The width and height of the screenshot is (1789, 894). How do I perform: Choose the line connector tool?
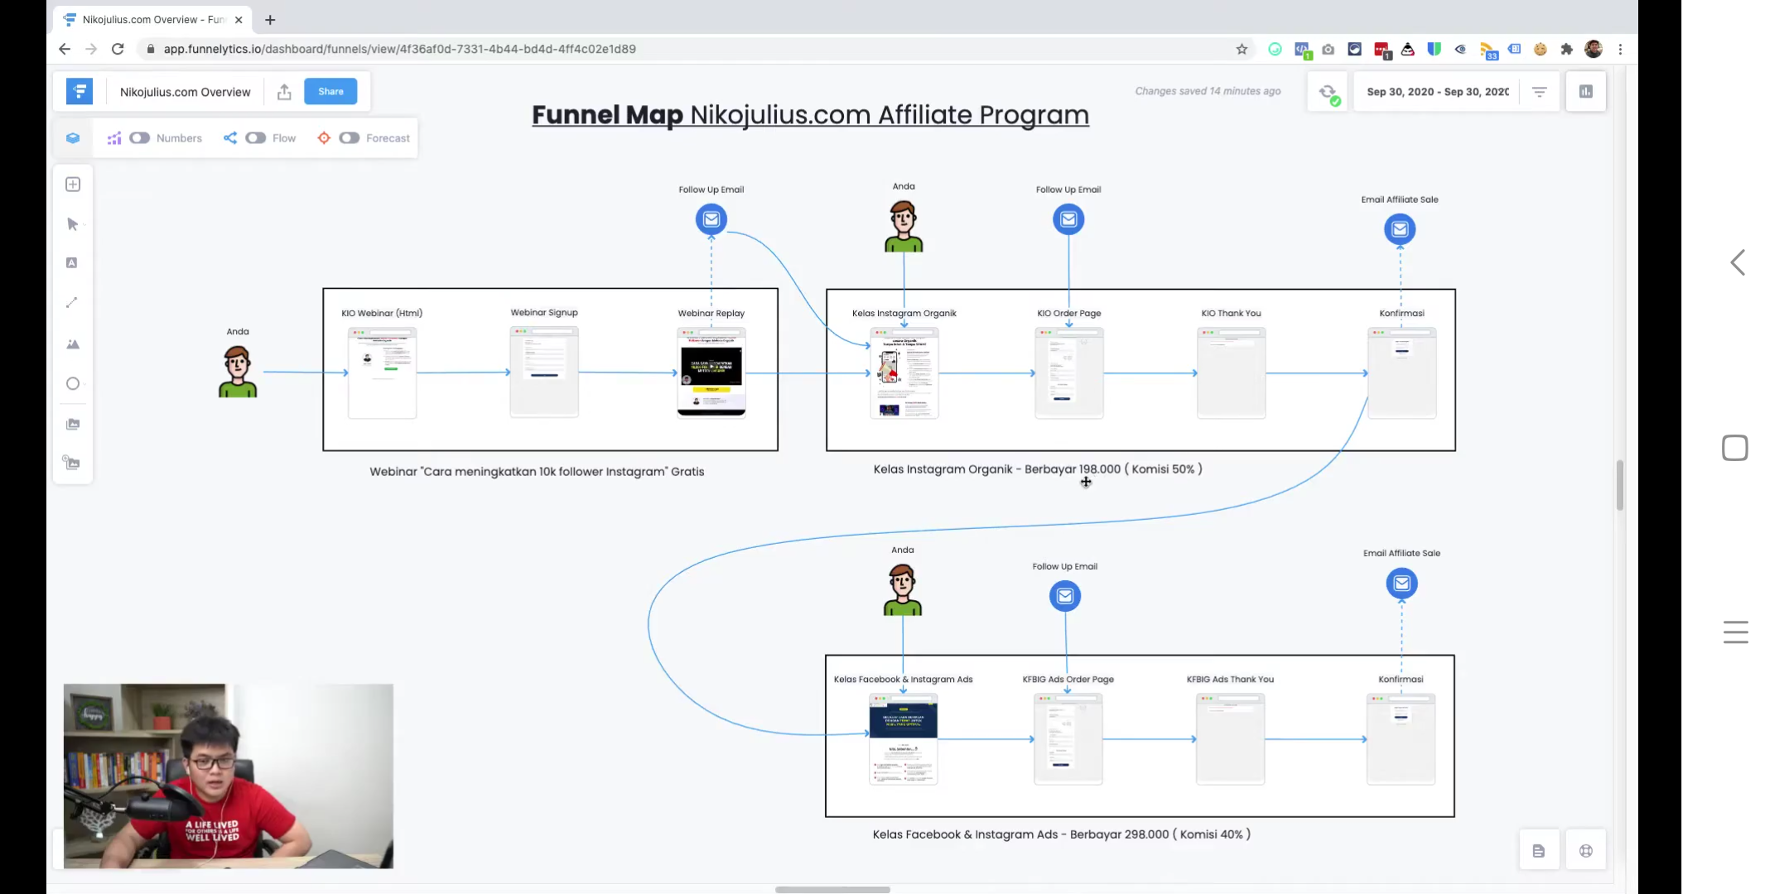coord(72,303)
